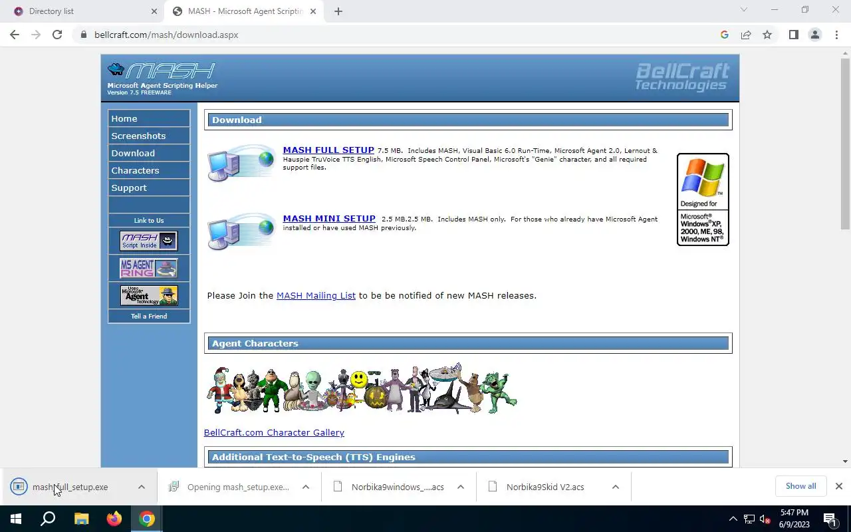Viewport: 851px width, 532px height.
Task: Open the tab search chevron
Action: click(x=744, y=10)
